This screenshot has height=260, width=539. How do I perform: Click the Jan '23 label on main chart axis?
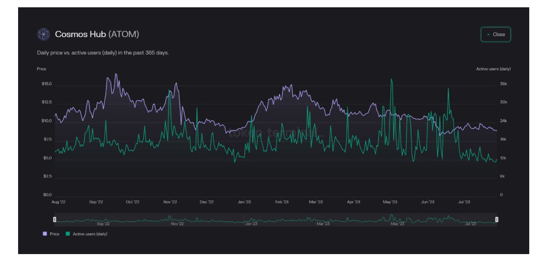click(x=244, y=202)
